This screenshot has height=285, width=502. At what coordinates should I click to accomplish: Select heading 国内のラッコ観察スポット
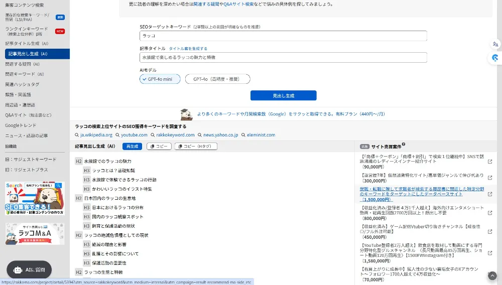(117, 217)
